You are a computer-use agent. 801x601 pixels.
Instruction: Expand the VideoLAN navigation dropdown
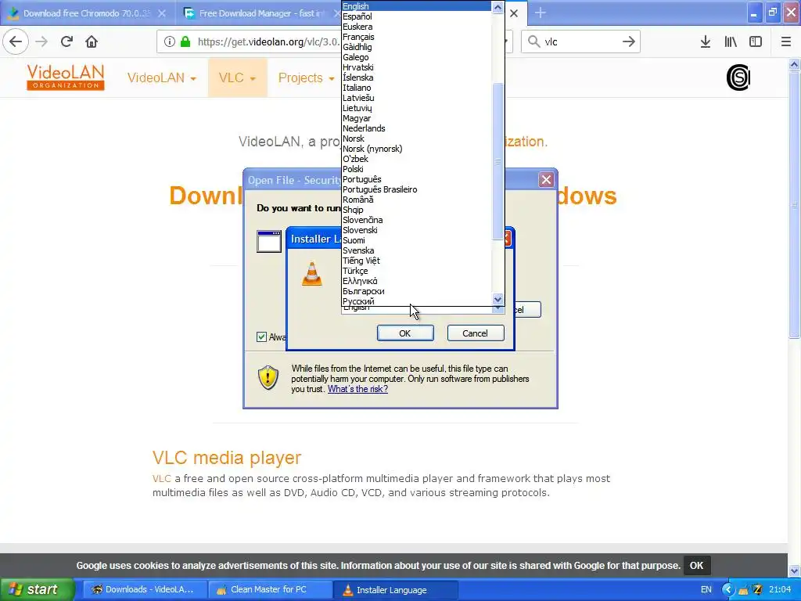[161, 77]
